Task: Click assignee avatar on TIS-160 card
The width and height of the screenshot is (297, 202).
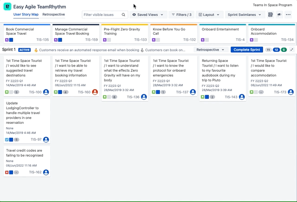Action: (x=95, y=92)
